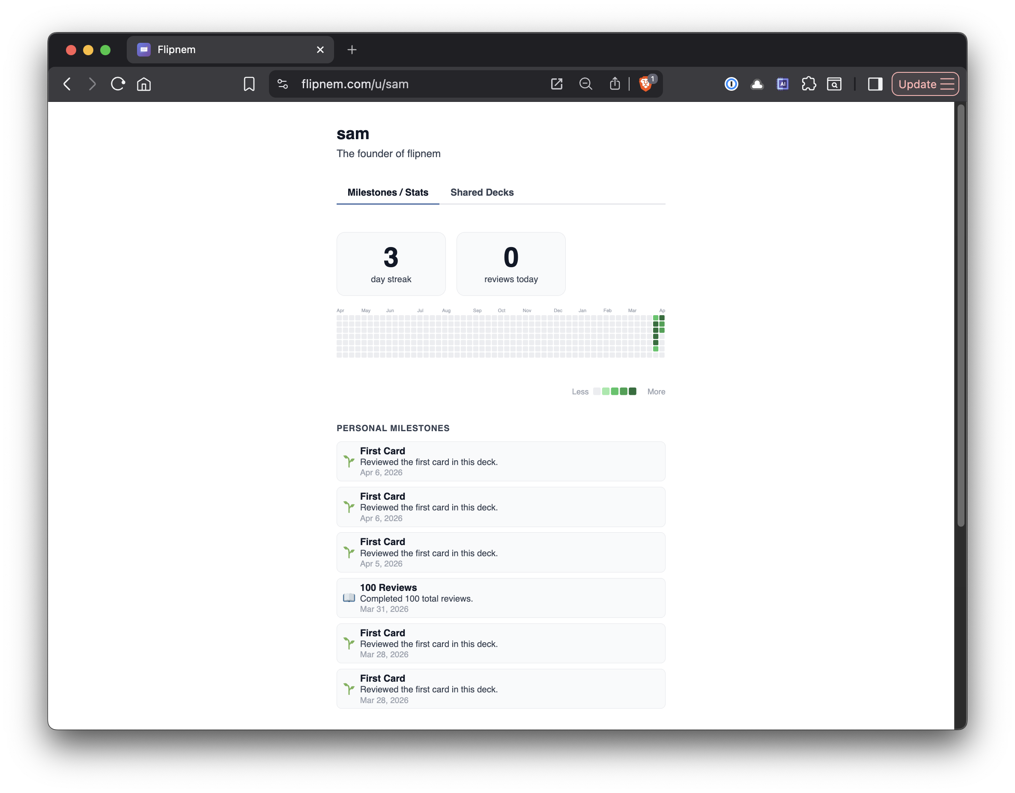Switch to the Shared Decks tab
This screenshot has width=1015, height=793.
(481, 192)
